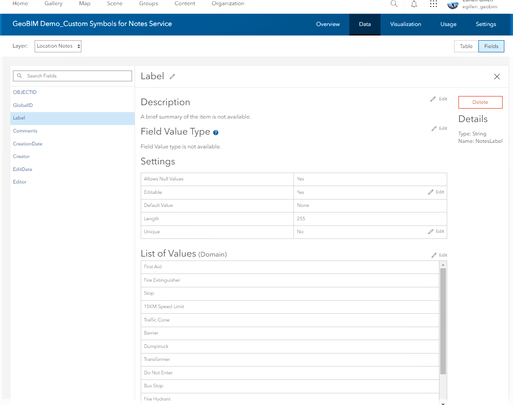Image resolution: width=513 pixels, height=405 pixels.
Task: Open the Overview tab
Action: coord(328,24)
